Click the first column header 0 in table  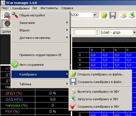pyautogui.click(x=95, y=50)
